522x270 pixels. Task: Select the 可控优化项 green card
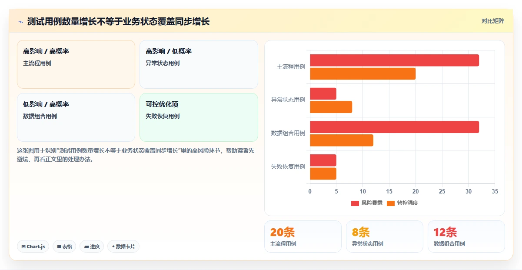[199, 117]
